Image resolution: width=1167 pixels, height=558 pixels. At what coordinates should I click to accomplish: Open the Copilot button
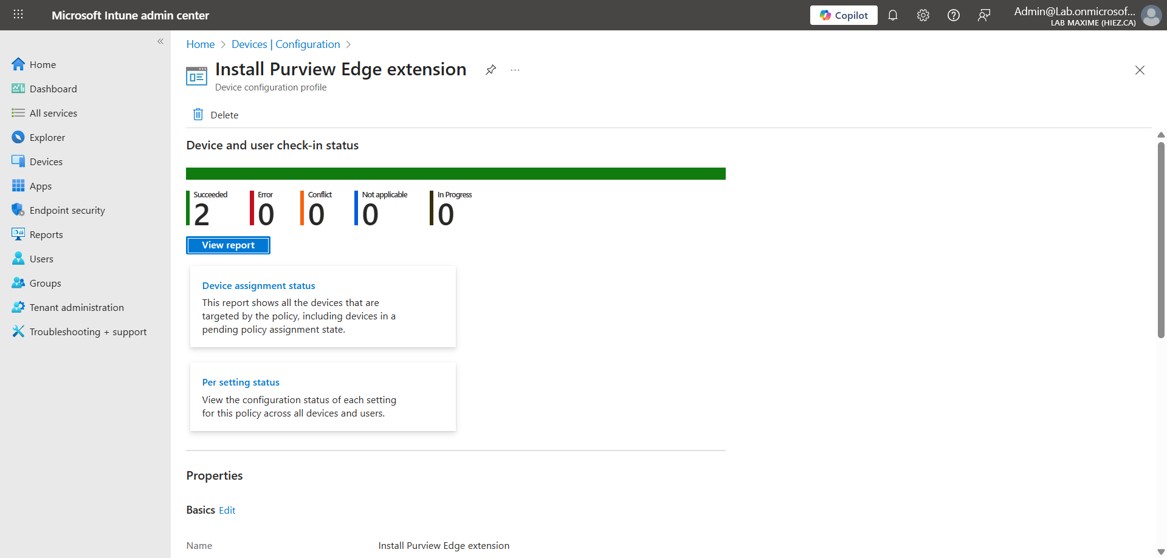pos(843,15)
